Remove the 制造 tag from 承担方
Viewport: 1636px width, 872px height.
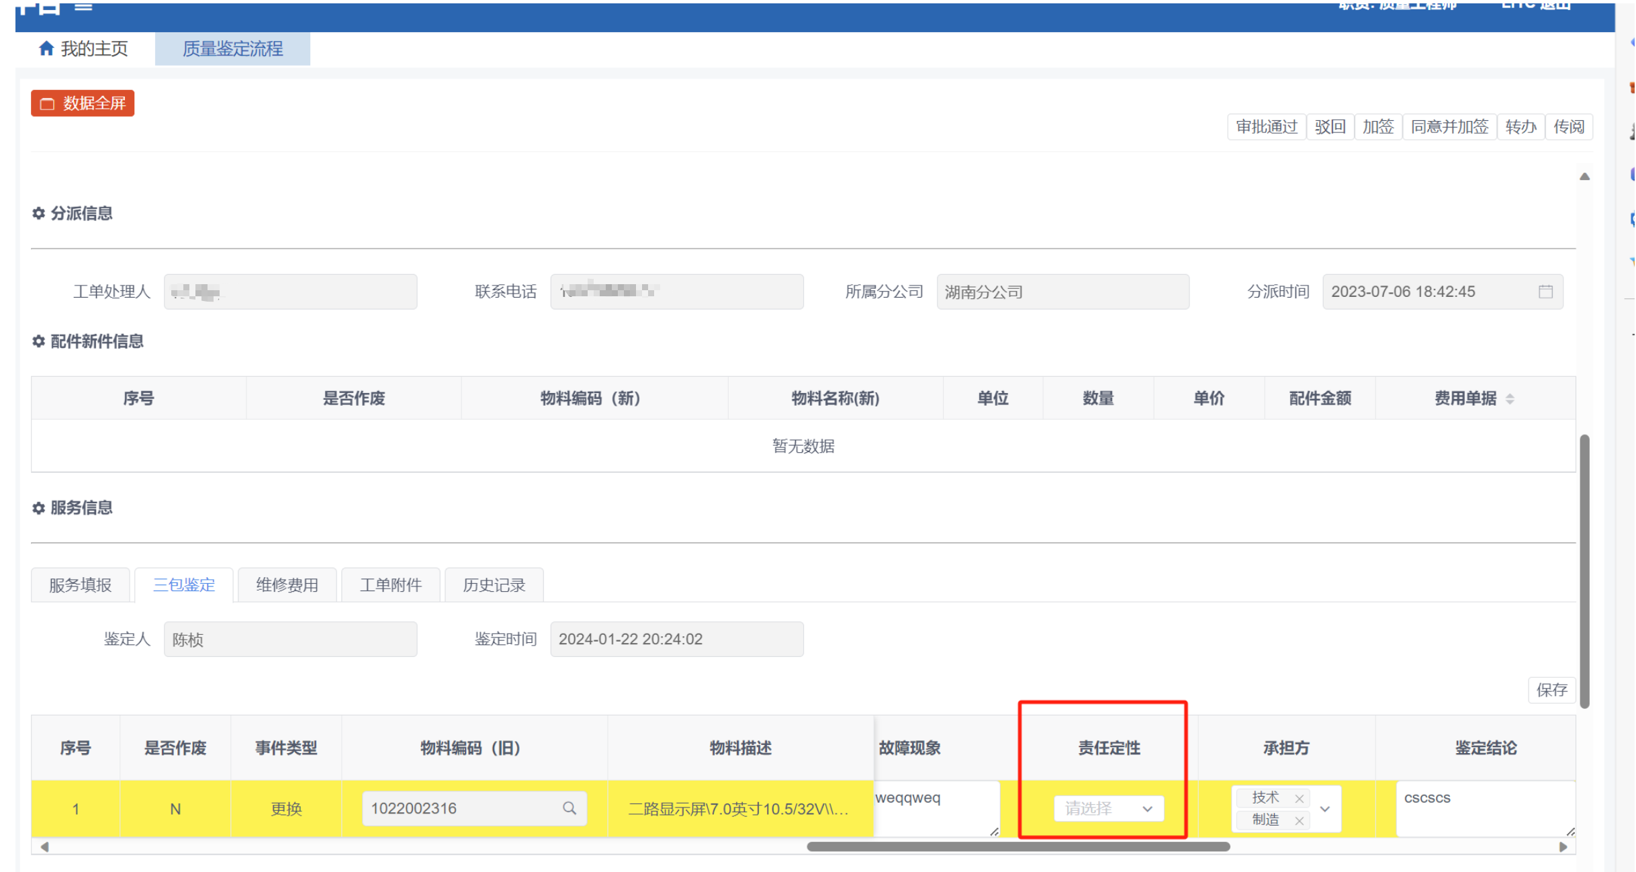(x=1300, y=821)
